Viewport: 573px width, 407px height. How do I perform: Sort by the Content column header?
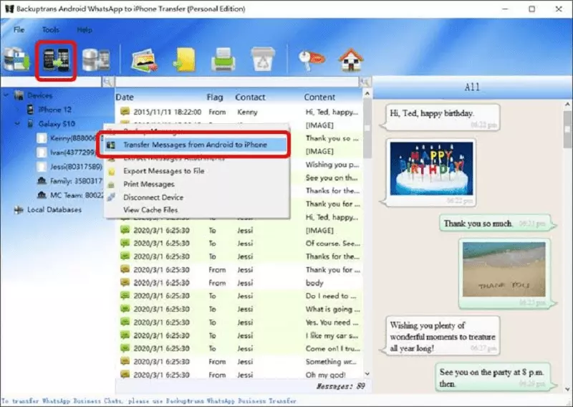(x=319, y=97)
